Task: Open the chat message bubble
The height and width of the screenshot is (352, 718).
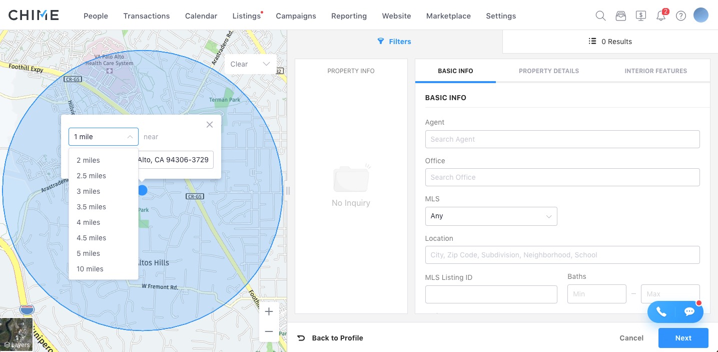Action: [x=689, y=312]
